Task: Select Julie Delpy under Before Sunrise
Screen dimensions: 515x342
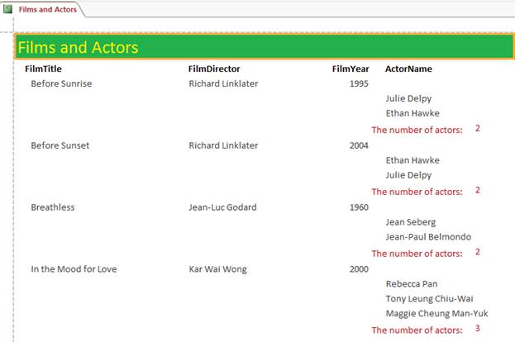Action: [408, 98]
